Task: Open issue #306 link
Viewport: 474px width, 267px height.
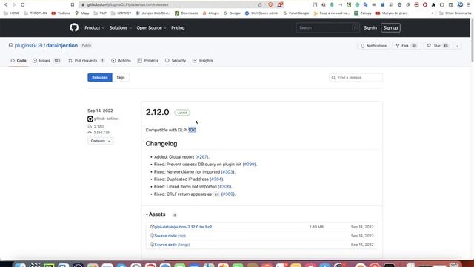Action: tap(224, 186)
